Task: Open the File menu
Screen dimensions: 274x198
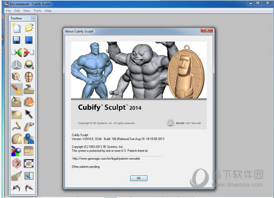Action: pos(8,10)
